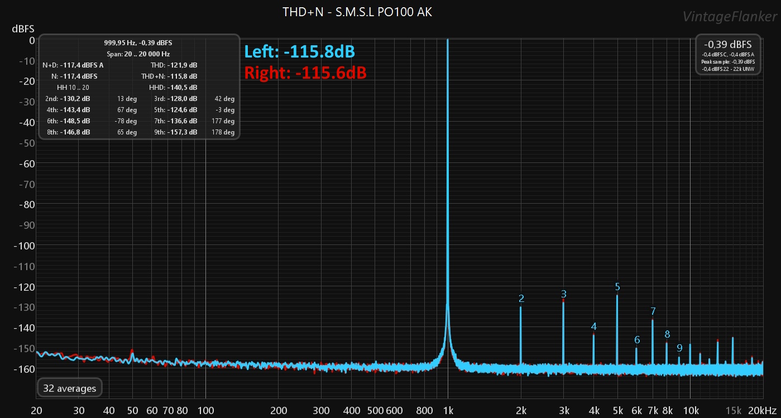Click the -0,39 dBFS level box heading
Image resolution: width=781 pixels, height=418 pixels.
pyautogui.click(x=727, y=44)
